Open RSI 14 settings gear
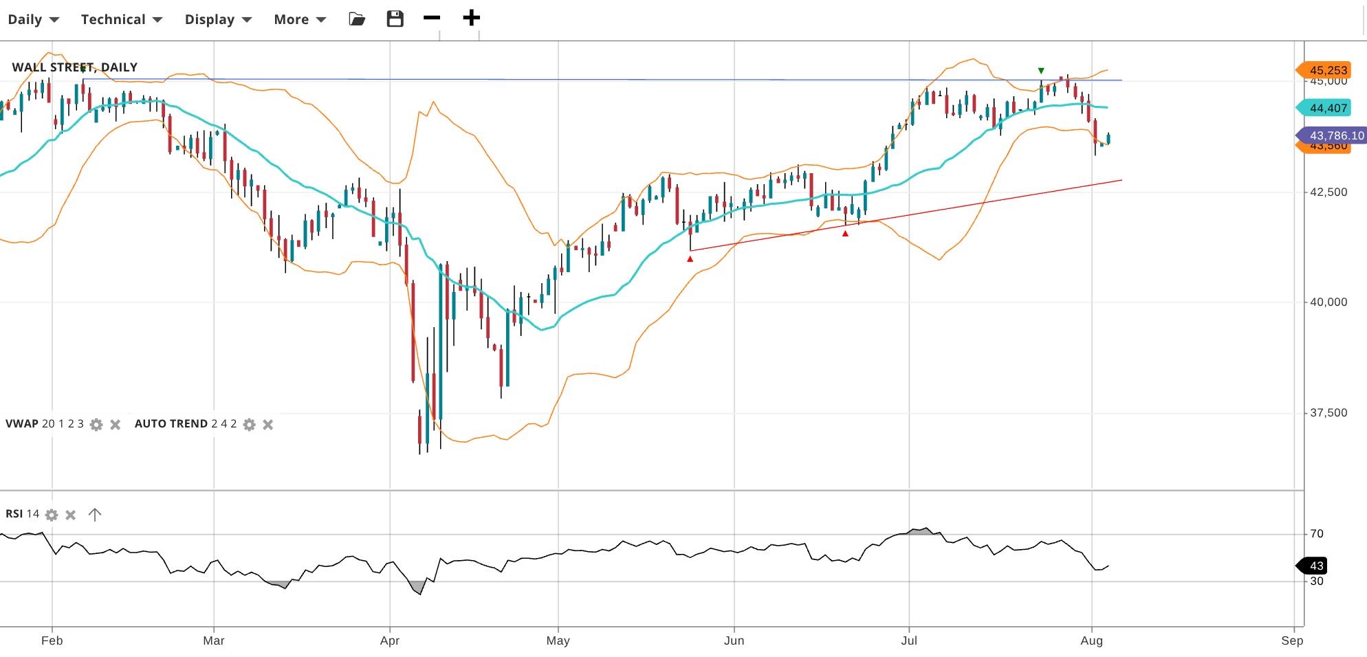This screenshot has width=1367, height=657. [52, 515]
